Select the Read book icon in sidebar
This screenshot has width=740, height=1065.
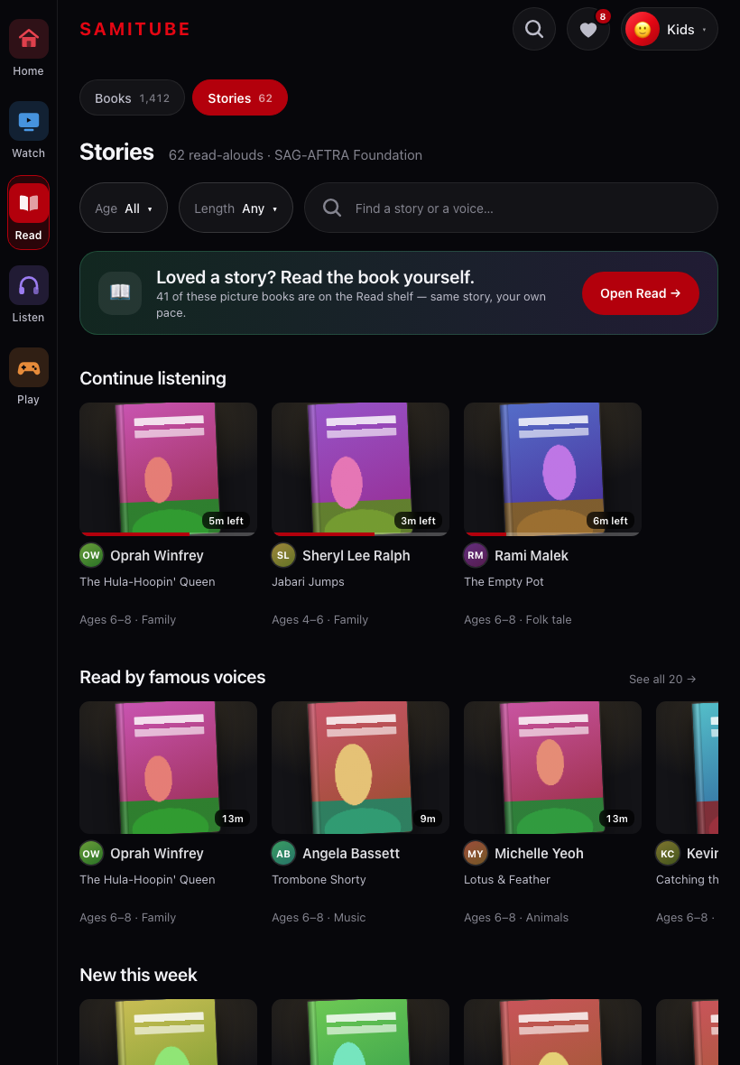tap(29, 203)
